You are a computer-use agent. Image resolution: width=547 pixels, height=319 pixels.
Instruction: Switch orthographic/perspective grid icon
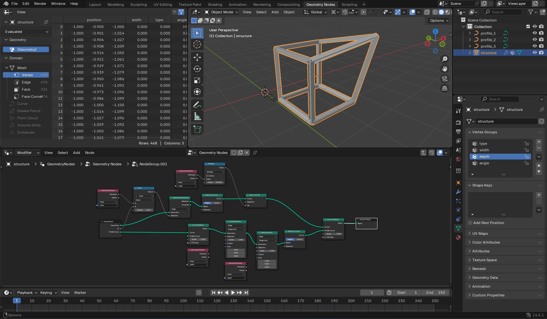point(445,88)
